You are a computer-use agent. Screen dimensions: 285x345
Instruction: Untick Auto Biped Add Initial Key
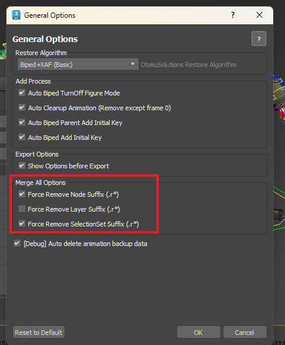pyautogui.click(x=22, y=138)
